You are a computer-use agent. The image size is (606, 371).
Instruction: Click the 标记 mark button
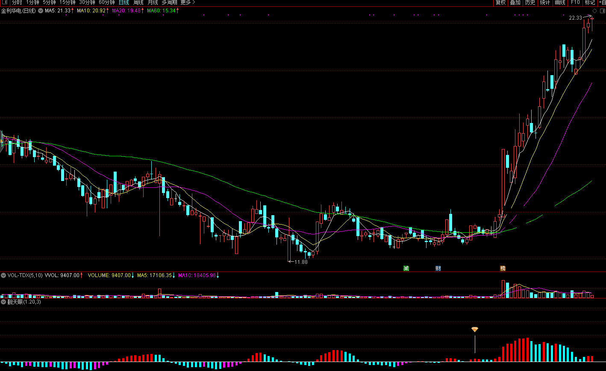click(590, 3)
